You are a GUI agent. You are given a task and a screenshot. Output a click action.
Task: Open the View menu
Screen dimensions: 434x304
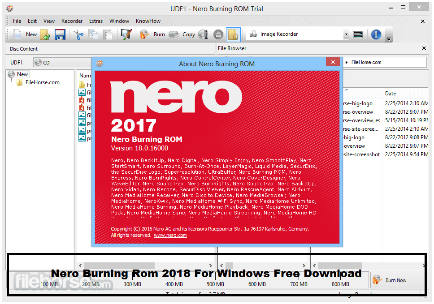(x=49, y=21)
